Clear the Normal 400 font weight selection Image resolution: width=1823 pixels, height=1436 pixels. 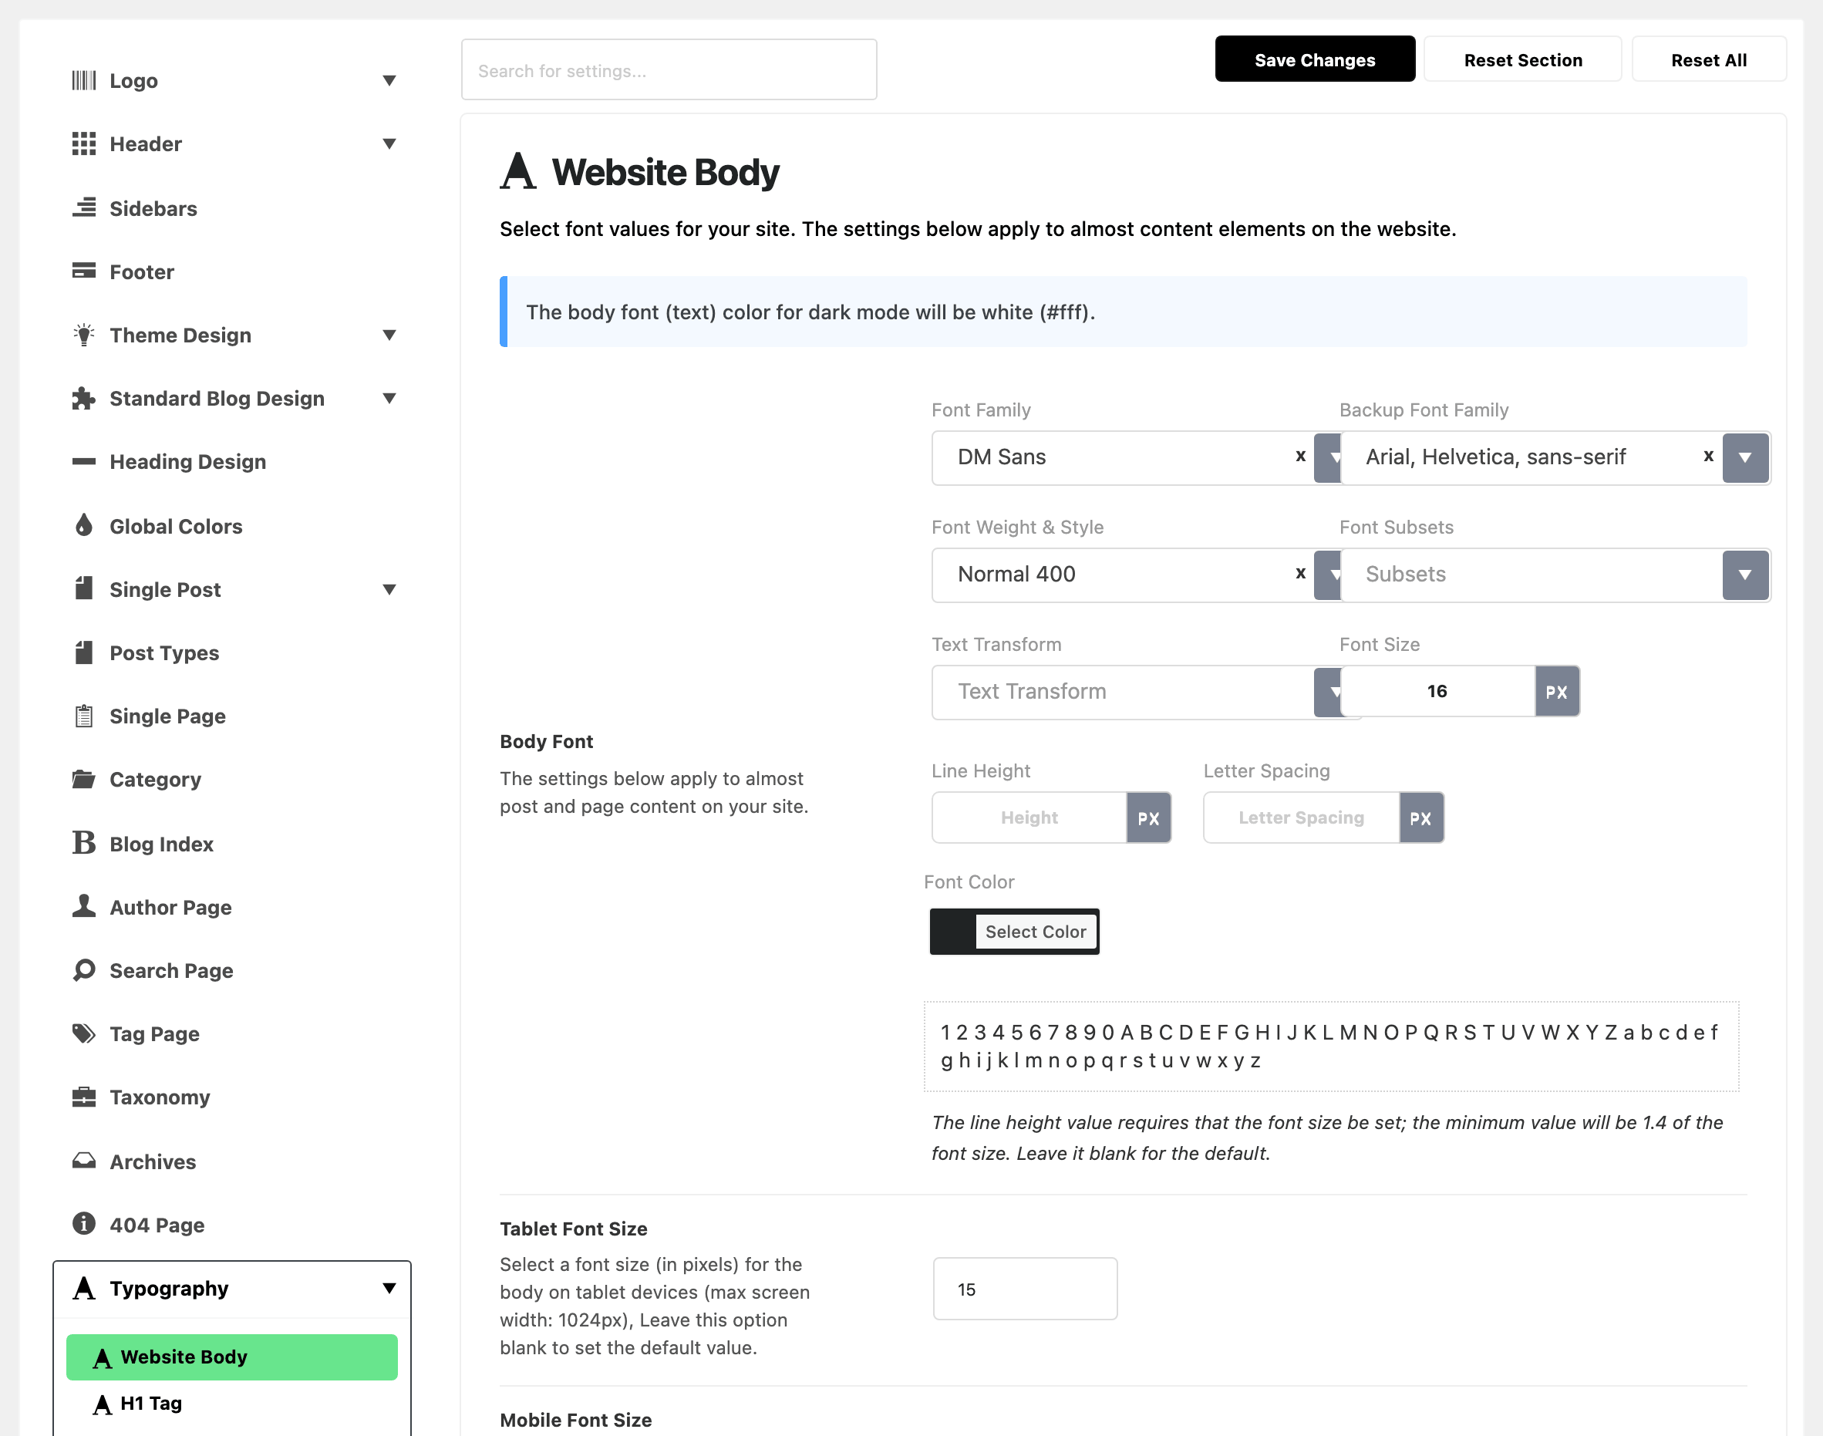[1300, 572]
